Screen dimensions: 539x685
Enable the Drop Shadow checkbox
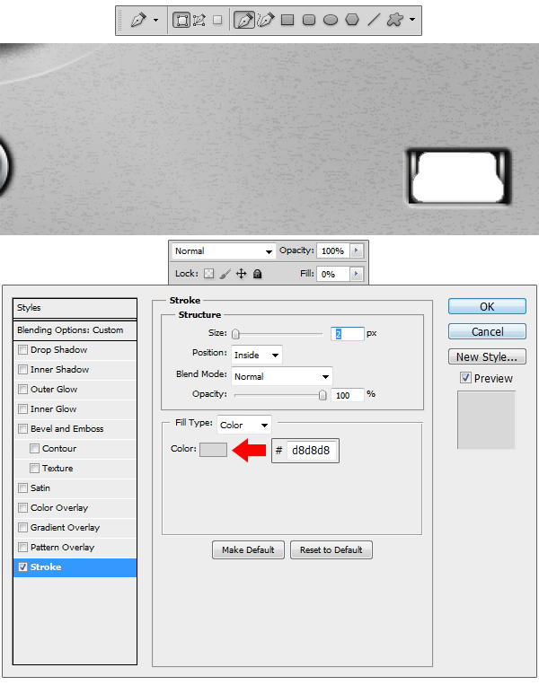coord(22,350)
